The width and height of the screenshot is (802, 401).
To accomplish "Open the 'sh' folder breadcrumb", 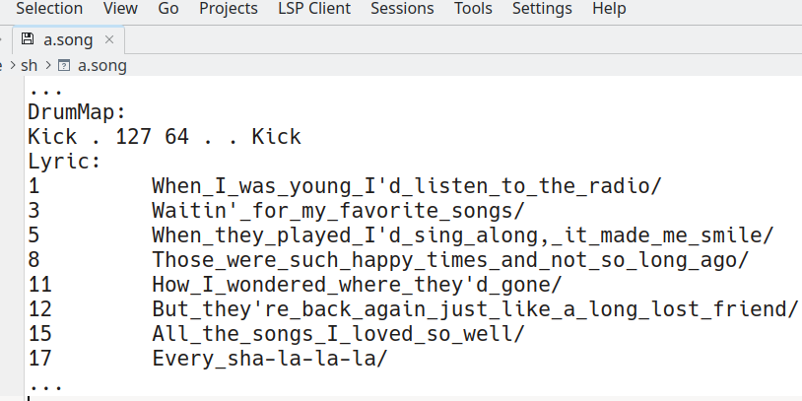I will 29,66.
